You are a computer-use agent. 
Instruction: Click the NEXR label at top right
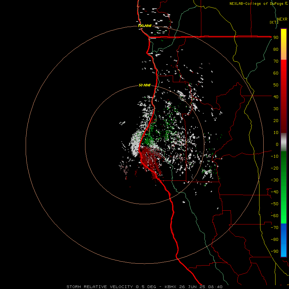282,19
